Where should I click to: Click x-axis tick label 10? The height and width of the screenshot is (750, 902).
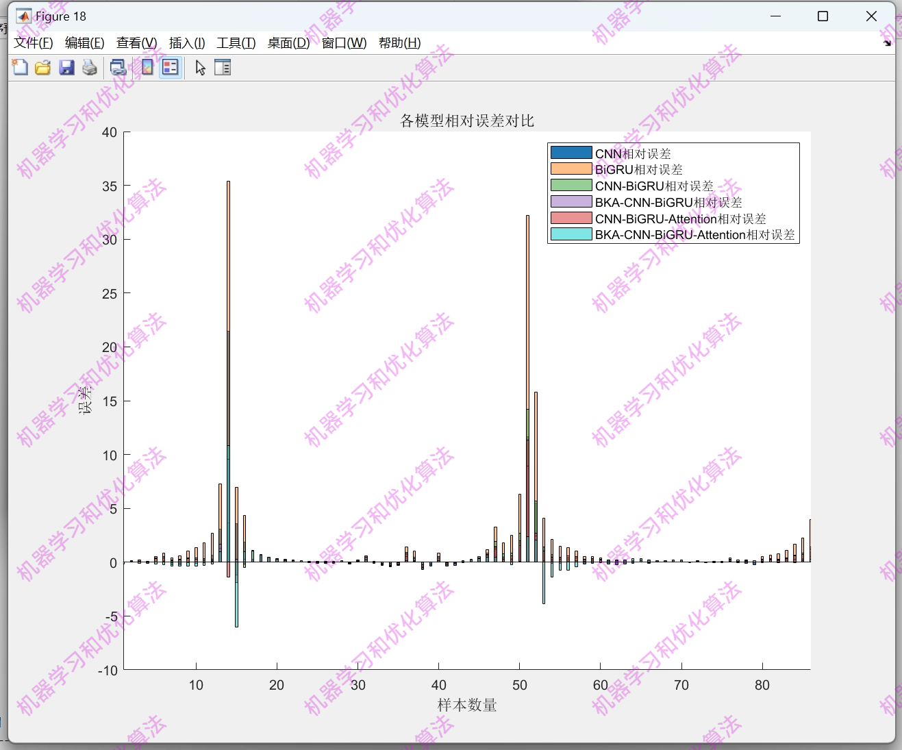pyautogui.click(x=196, y=685)
